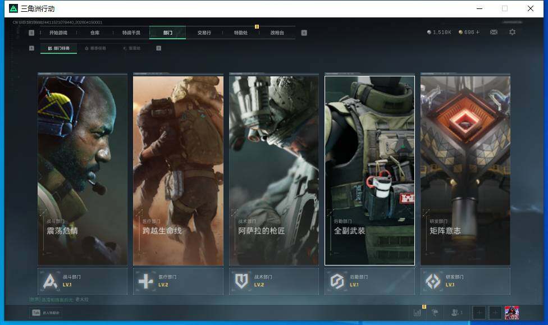548x325 pixels.
Task: Click the 战斗部门 LV.1 button
Action: click(83, 281)
